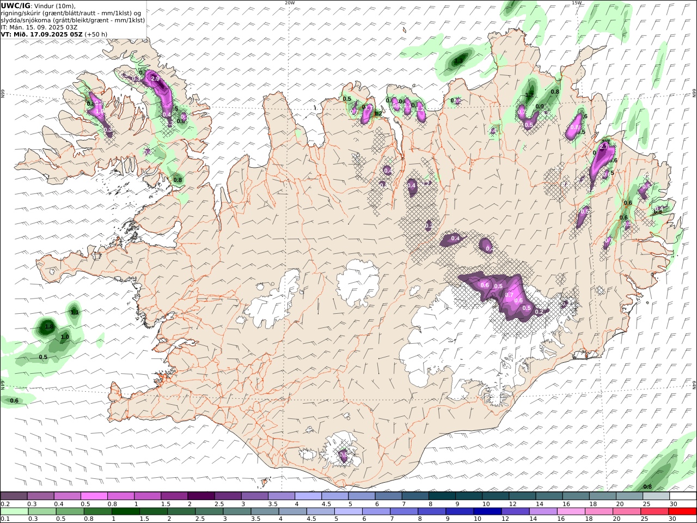697x523 pixels.
Task: Select the bright pink 0.5 swatch, upper row
Action: (x=94, y=496)
